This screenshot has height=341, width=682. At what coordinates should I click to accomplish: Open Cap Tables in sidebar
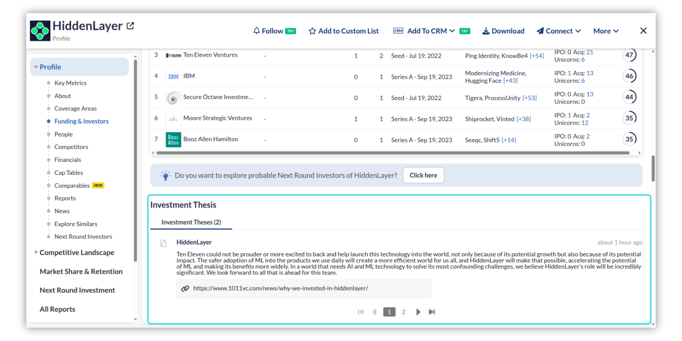69,173
